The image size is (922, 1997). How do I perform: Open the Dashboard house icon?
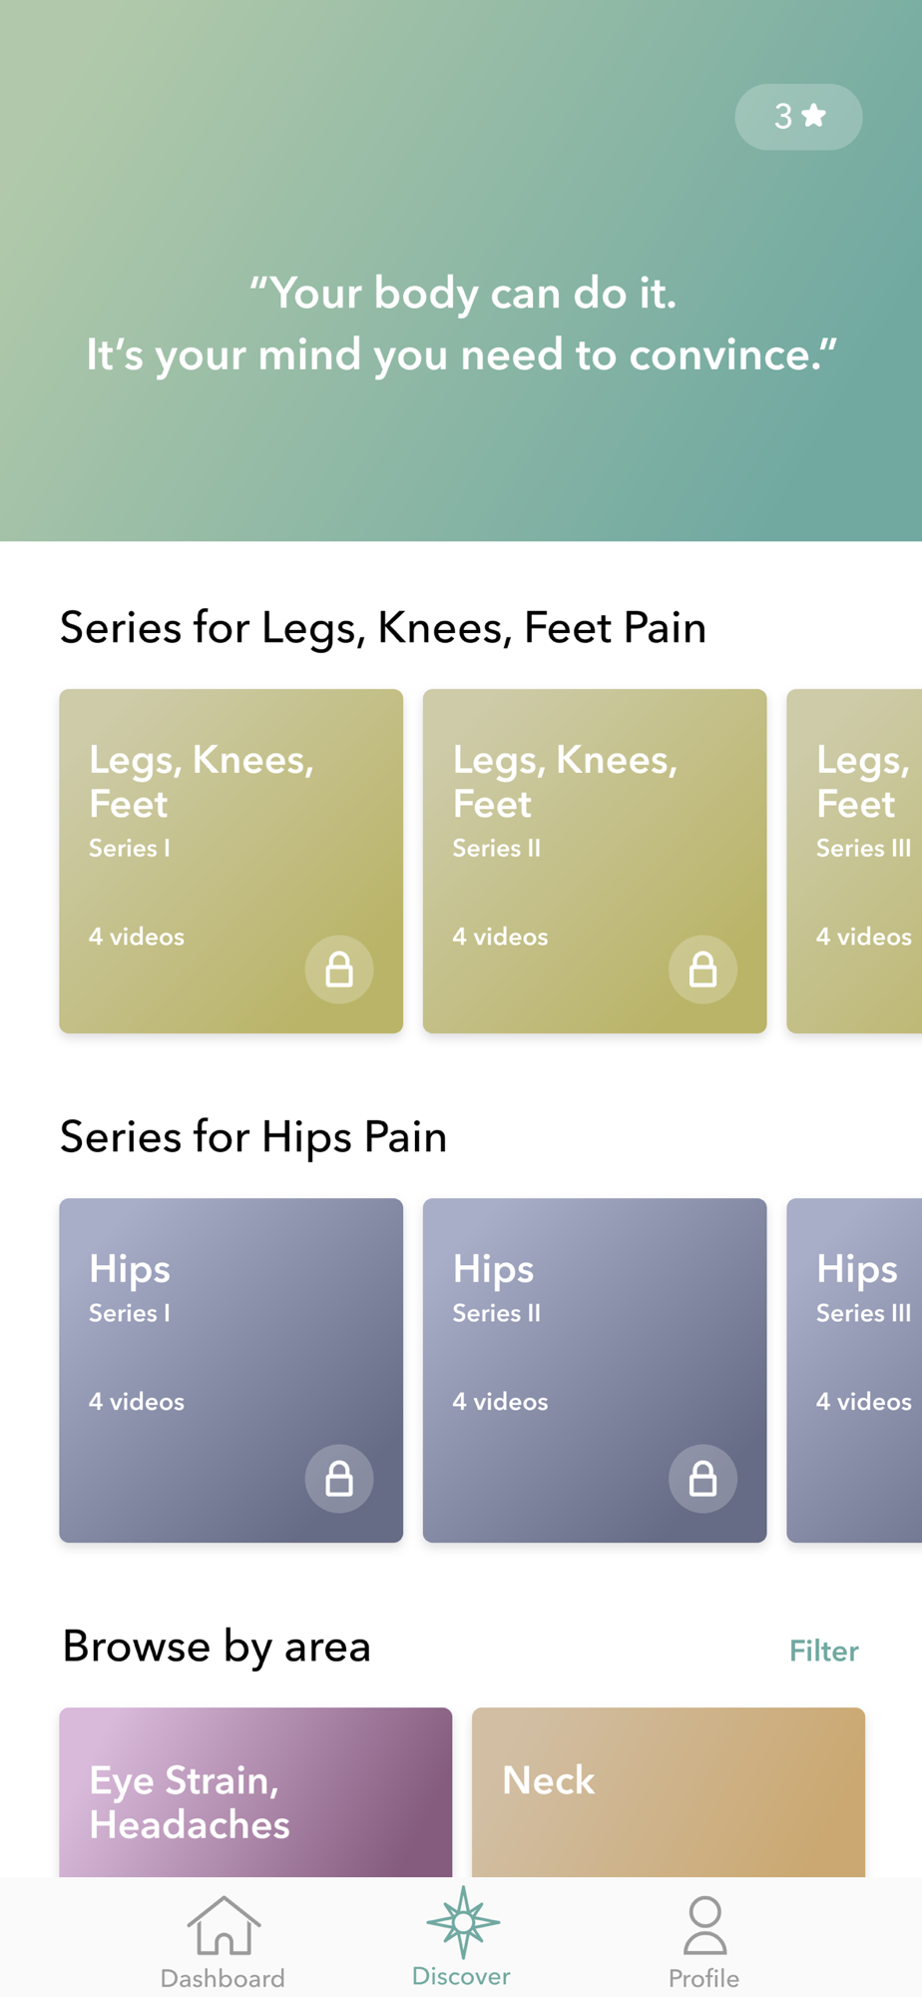coord(224,1924)
